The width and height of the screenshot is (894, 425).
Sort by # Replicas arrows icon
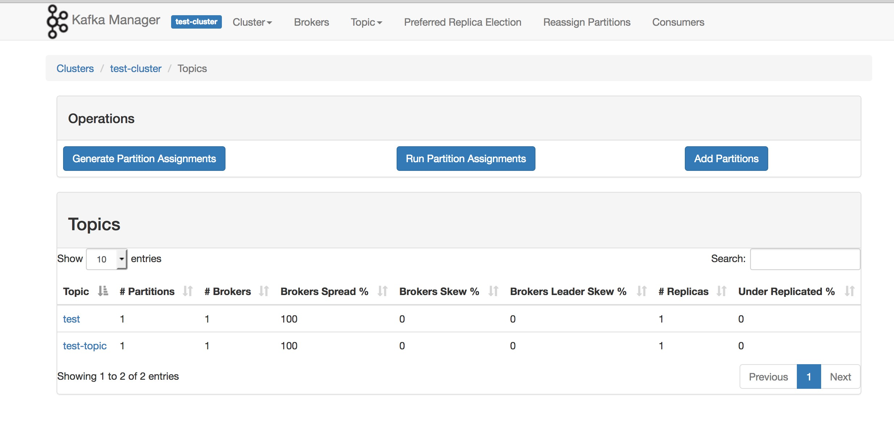click(x=722, y=291)
